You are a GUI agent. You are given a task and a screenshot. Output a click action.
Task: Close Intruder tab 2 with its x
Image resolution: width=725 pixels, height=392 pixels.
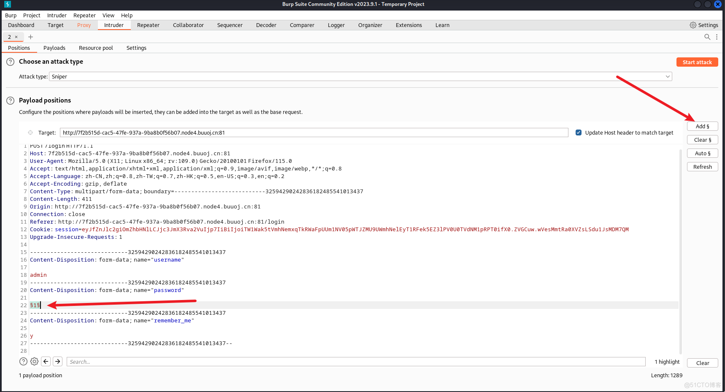click(x=16, y=37)
